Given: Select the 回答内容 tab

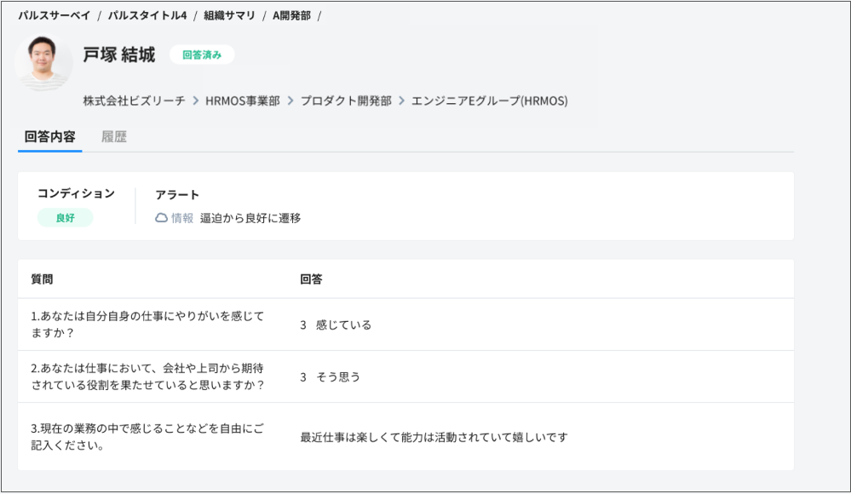Looking at the screenshot, I should (49, 136).
